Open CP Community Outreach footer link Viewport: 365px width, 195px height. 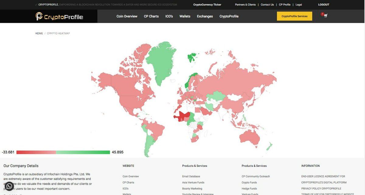coord(256,177)
